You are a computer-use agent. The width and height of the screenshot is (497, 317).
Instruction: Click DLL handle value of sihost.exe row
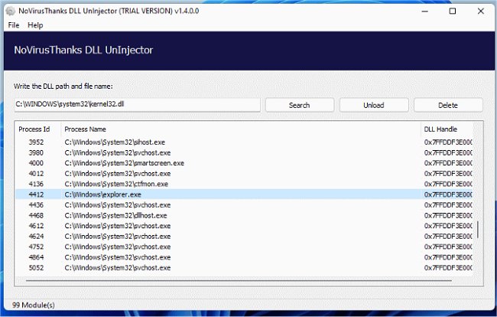tap(448, 142)
